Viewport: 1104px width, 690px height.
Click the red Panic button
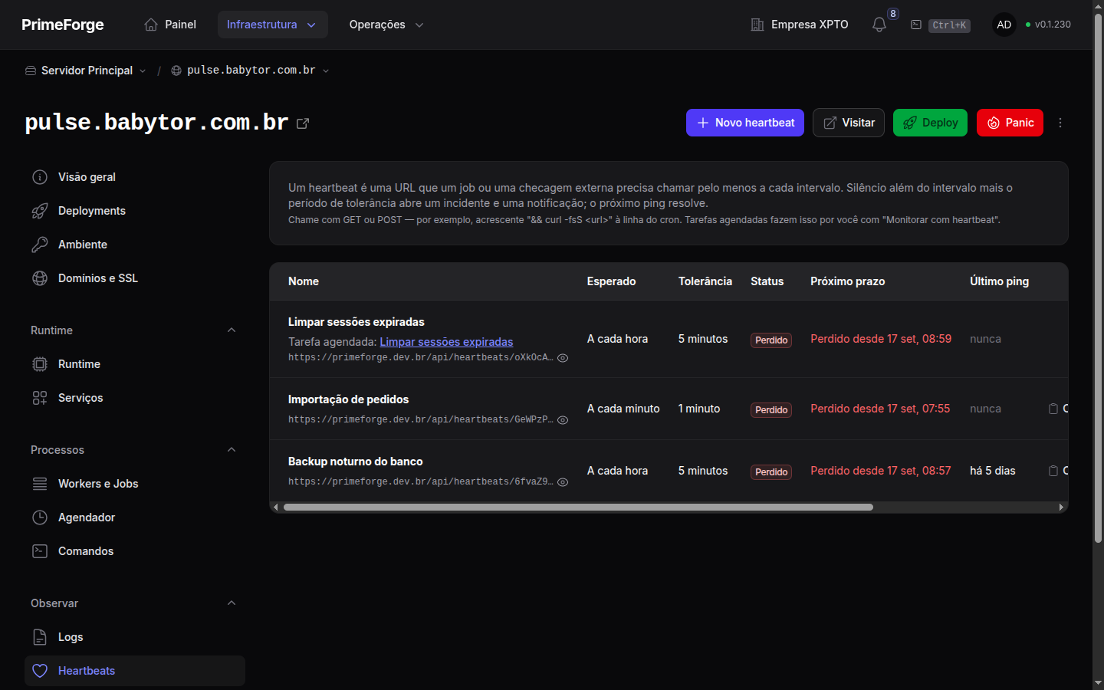(x=1010, y=123)
